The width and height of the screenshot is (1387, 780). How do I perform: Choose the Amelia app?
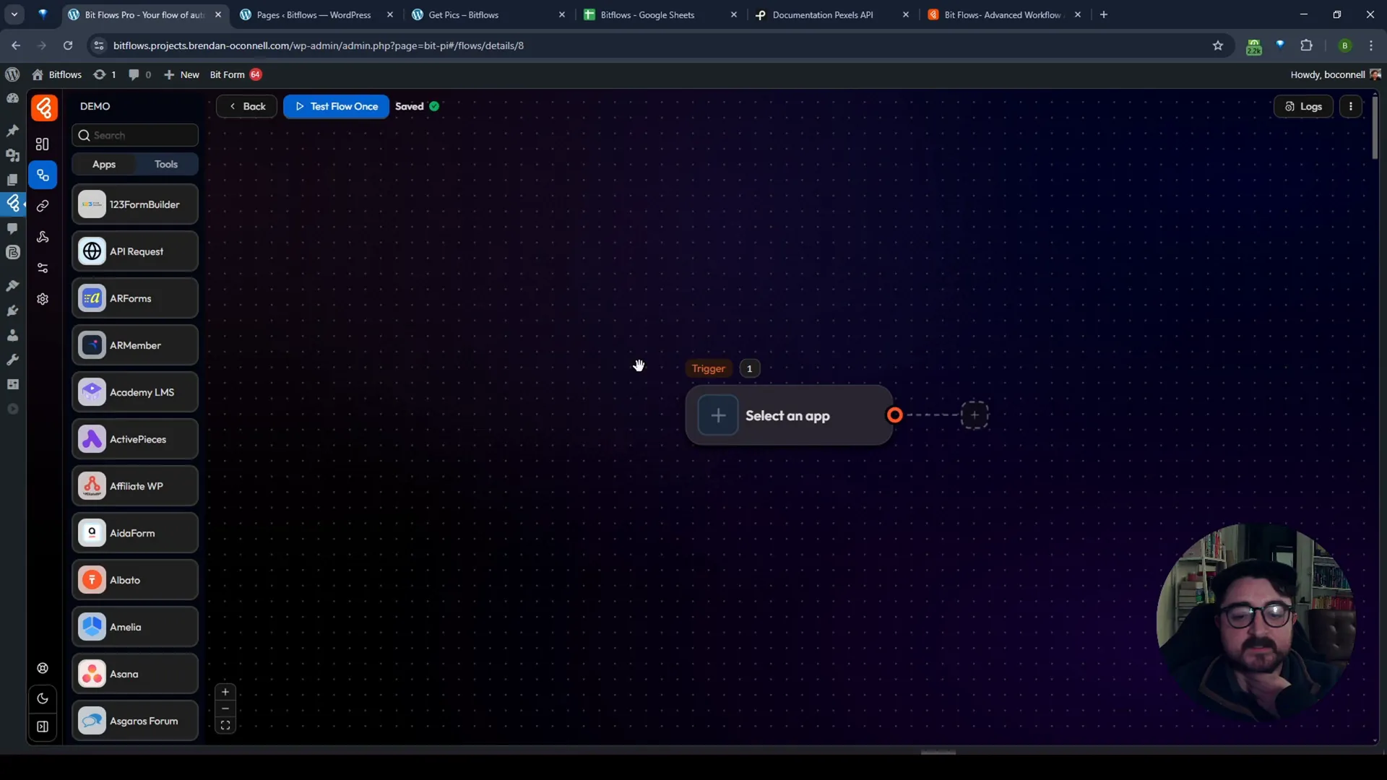click(135, 627)
